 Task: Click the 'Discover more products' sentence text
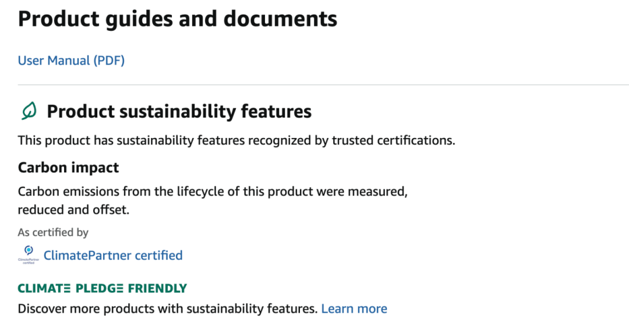168,308
